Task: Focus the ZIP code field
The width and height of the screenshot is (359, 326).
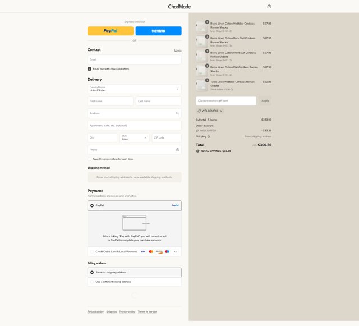Action: pos(167,137)
